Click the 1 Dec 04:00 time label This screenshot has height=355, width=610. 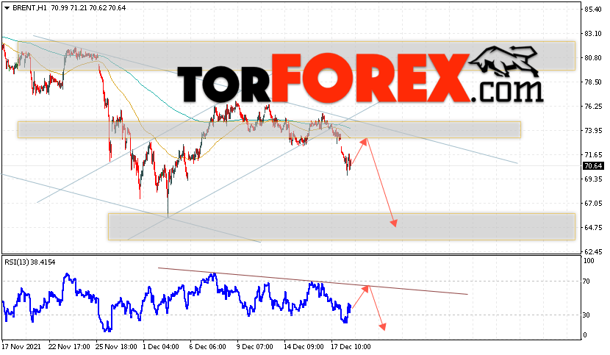click(x=161, y=346)
